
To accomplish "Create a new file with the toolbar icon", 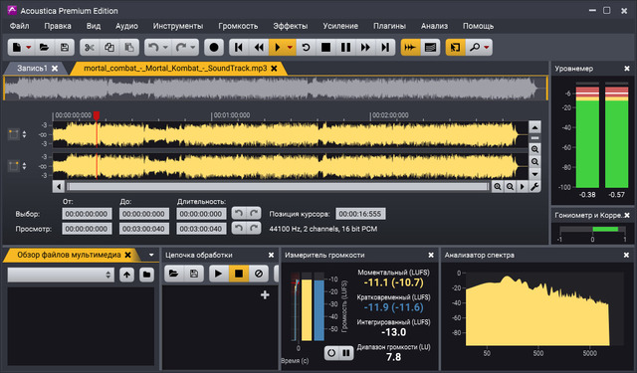I will click(17, 48).
